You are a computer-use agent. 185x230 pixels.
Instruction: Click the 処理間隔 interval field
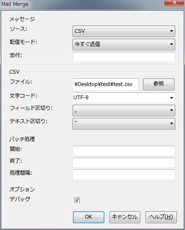(123, 175)
